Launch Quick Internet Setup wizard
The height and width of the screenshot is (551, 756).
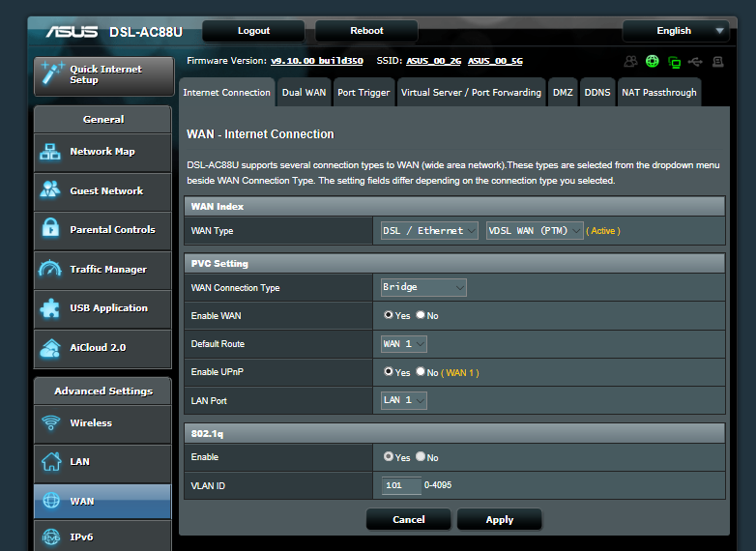click(x=102, y=75)
